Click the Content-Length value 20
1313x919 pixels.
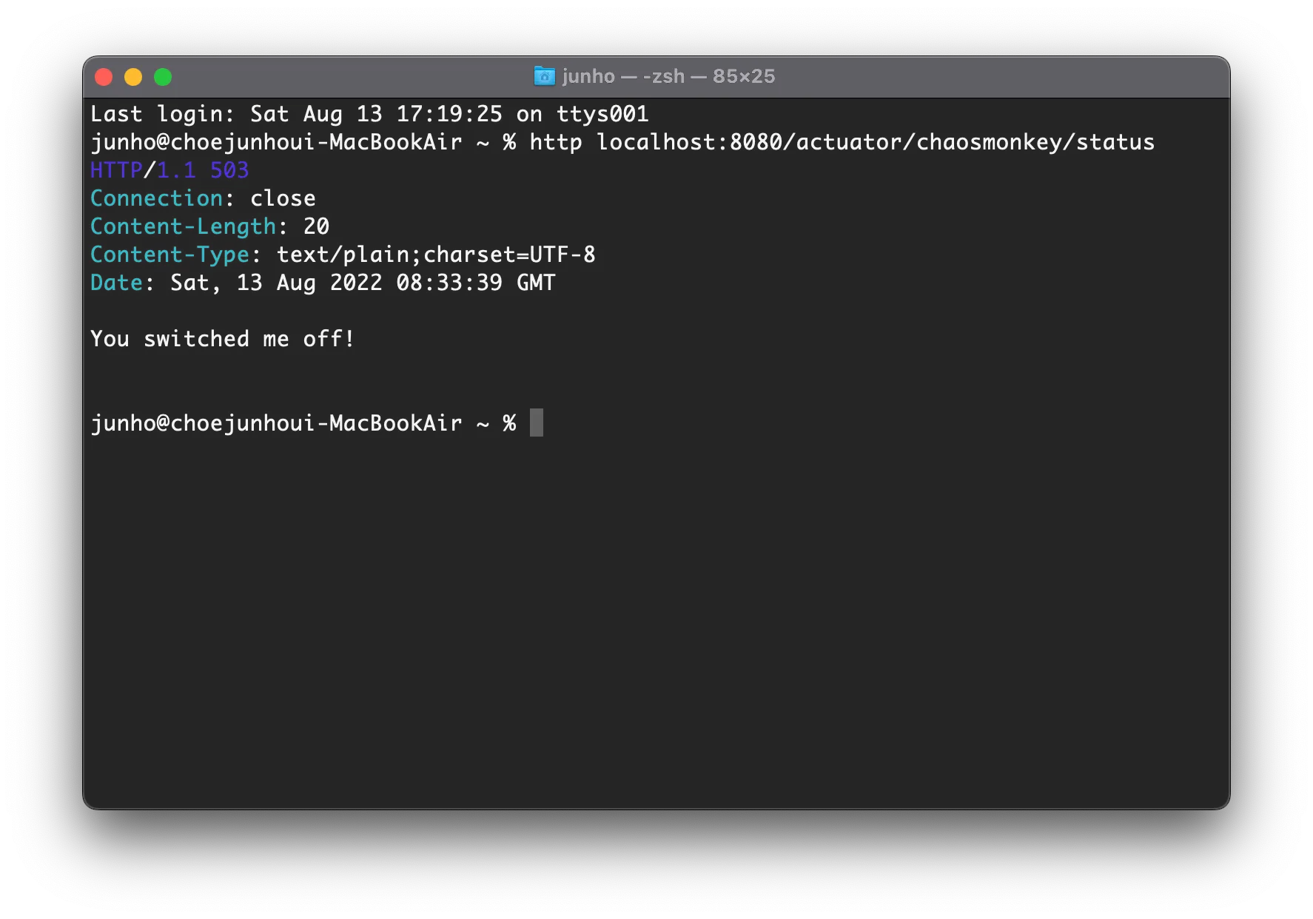click(x=316, y=226)
